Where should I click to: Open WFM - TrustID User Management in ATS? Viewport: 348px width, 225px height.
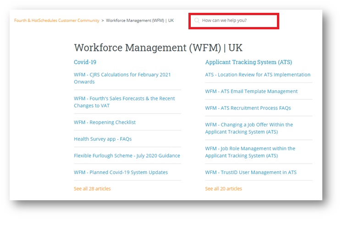pyautogui.click(x=251, y=172)
